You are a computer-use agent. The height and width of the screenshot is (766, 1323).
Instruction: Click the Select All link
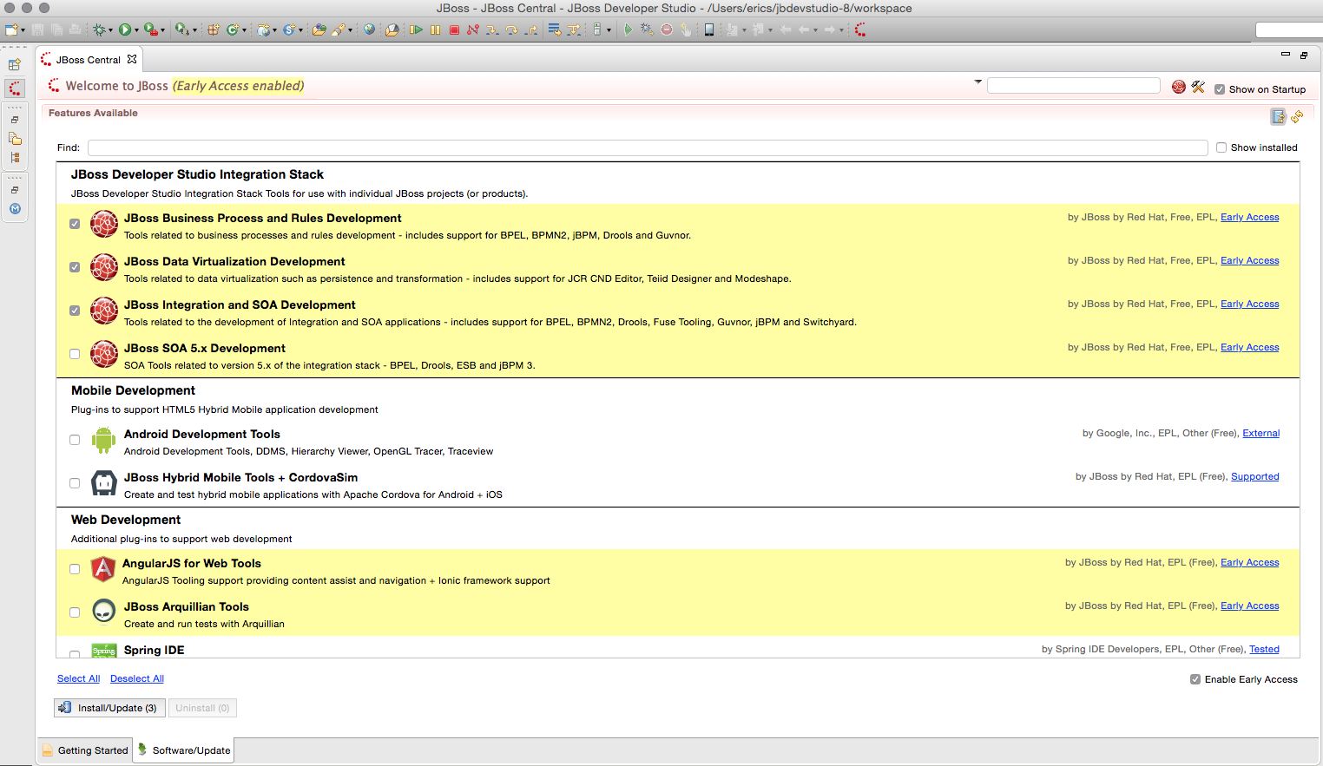point(78,678)
